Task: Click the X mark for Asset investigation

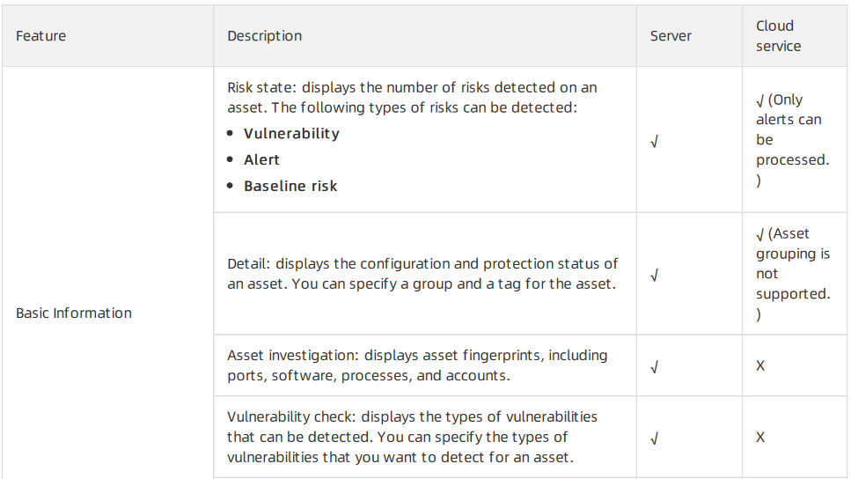Action: point(760,365)
